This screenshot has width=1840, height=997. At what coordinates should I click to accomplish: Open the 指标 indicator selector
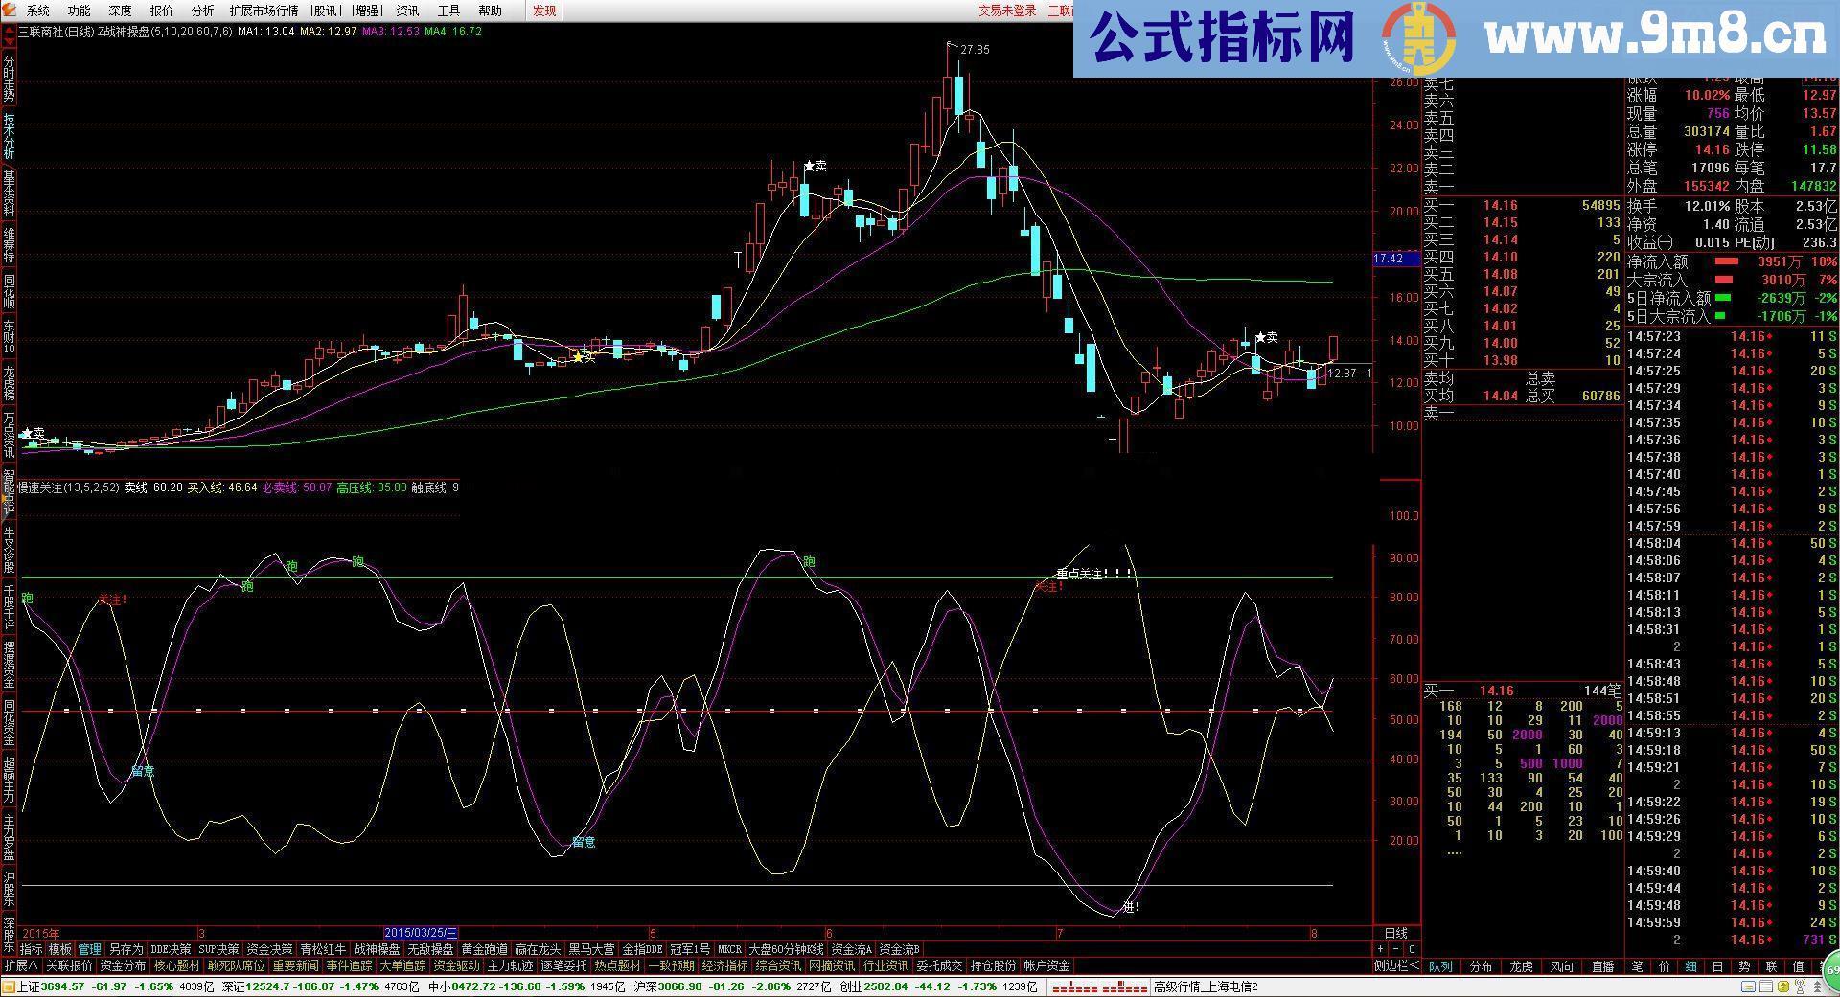pos(32,949)
